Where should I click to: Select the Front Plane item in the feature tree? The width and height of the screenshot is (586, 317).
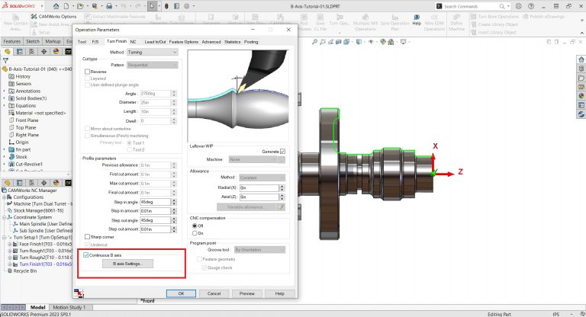pyautogui.click(x=27, y=120)
